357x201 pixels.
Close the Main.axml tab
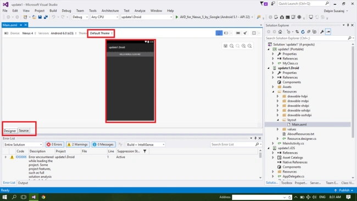[25, 25]
